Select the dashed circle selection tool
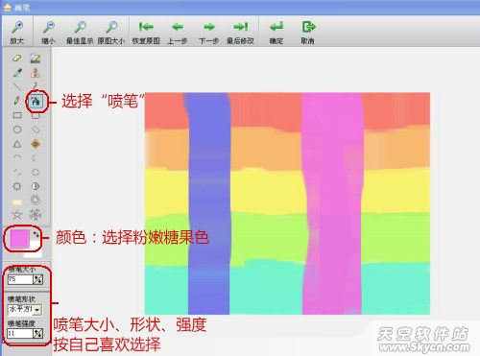Image resolution: width=480 pixels, height=356 pixels. tap(36, 172)
